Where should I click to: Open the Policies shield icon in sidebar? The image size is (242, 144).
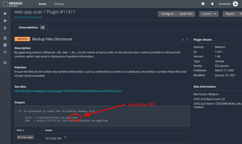(5, 38)
